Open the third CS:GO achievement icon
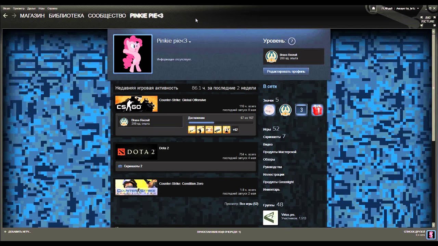The height and width of the screenshot is (246, 438). [x=209, y=129]
